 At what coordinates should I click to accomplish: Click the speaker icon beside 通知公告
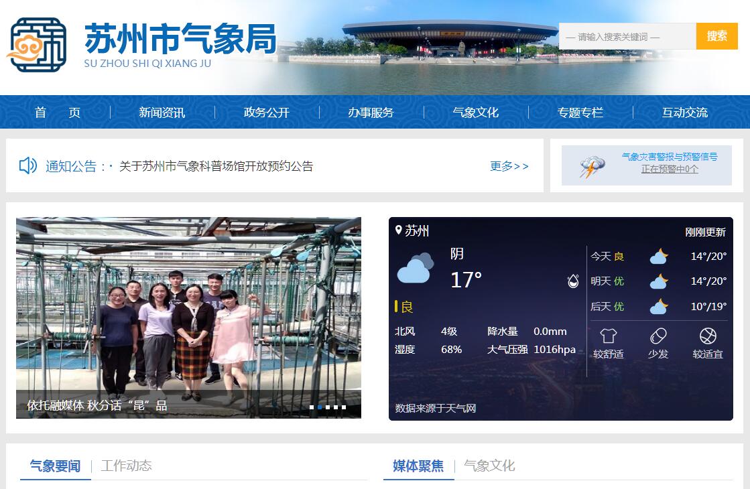(27, 165)
